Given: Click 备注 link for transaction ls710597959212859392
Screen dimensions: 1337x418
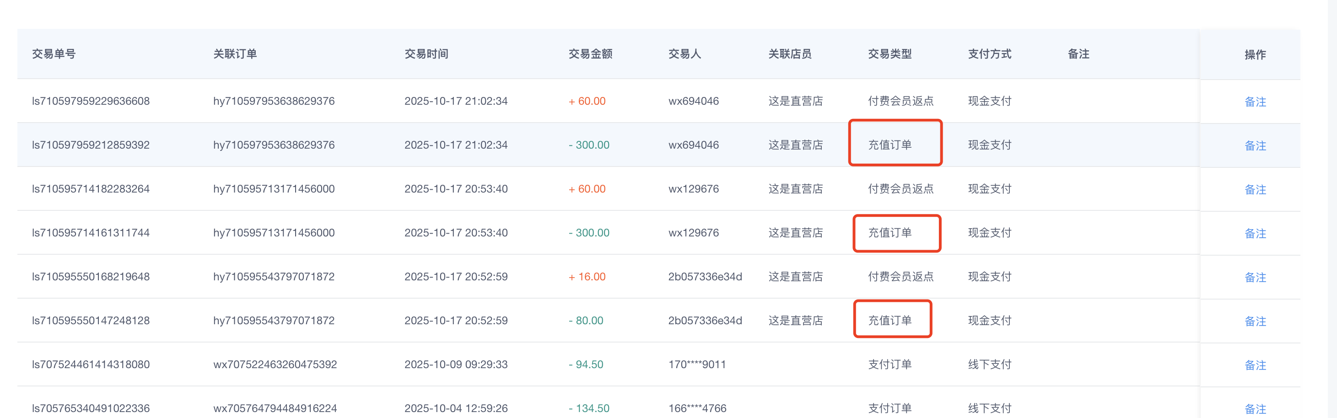Looking at the screenshot, I should (1255, 146).
